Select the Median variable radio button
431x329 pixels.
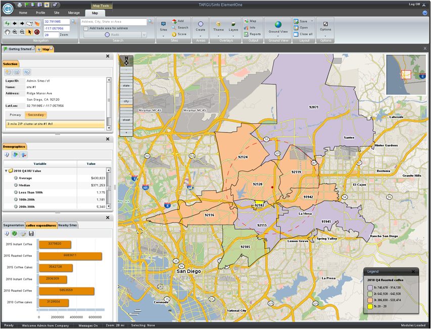click(x=16, y=185)
